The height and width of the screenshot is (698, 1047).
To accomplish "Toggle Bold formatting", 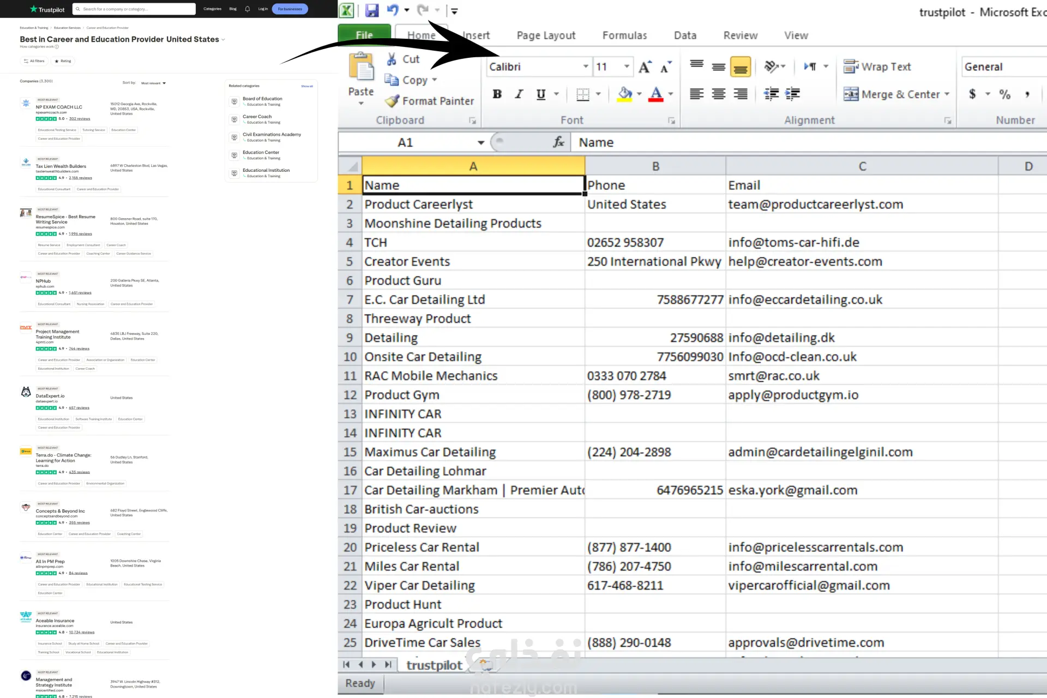I will [x=497, y=94].
